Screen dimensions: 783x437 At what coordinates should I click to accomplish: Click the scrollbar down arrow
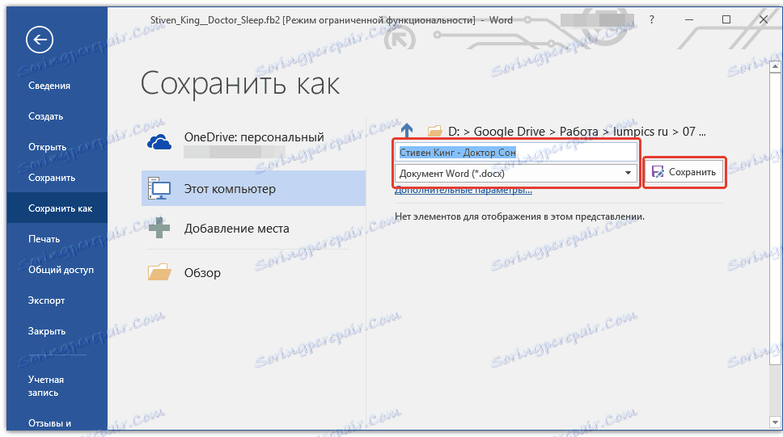pyautogui.click(x=776, y=422)
